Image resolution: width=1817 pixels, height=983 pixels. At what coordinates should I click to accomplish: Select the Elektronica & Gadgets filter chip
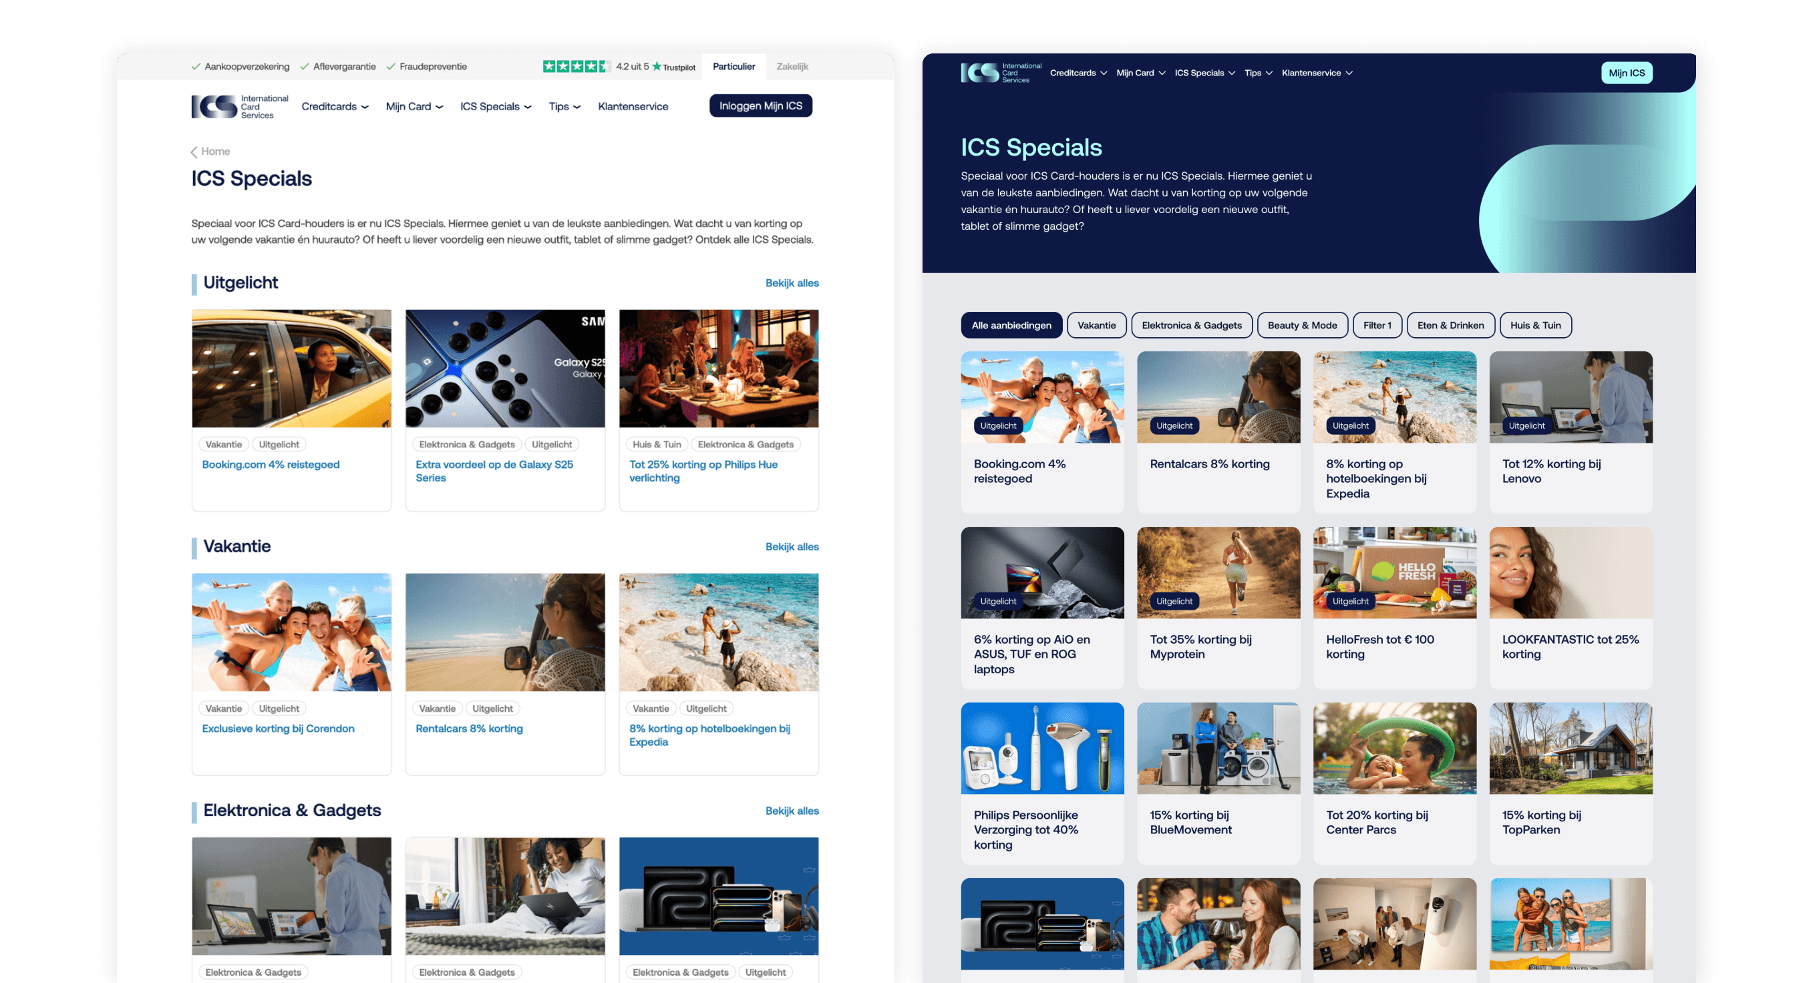pyautogui.click(x=1190, y=325)
